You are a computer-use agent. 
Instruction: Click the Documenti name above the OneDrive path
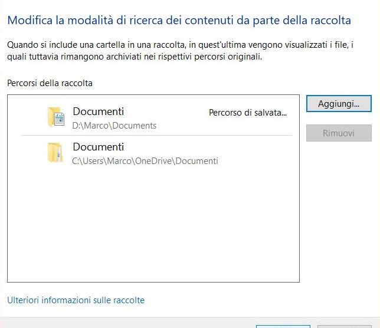(98, 147)
